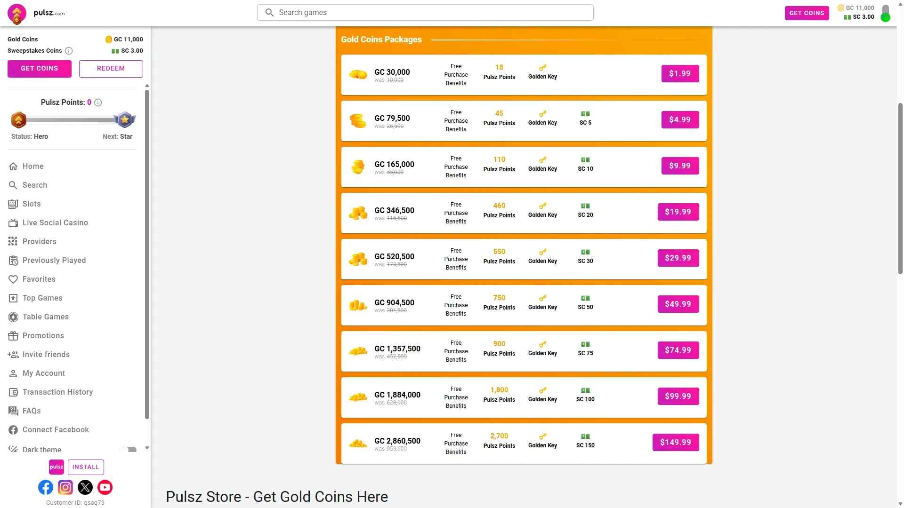Click the Promotions gift icon
Image resolution: width=904 pixels, height=508 pixels.
click(13, 336)
